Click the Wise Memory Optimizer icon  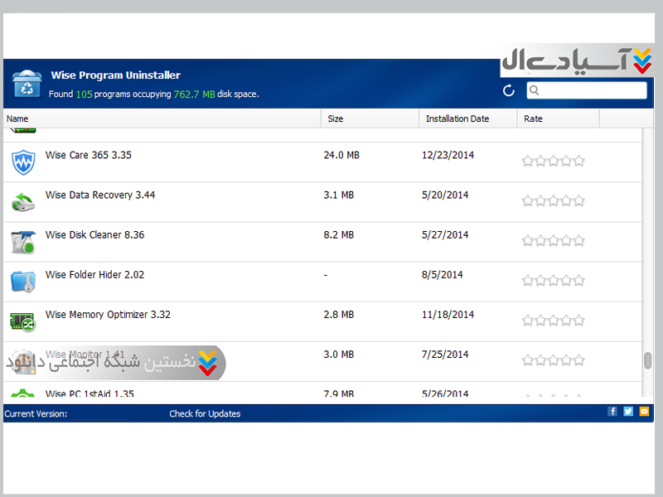(x=23, y=321)
